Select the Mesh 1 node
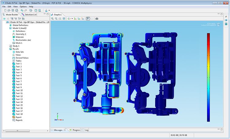The image size is (230, 139). coord(17,43)
